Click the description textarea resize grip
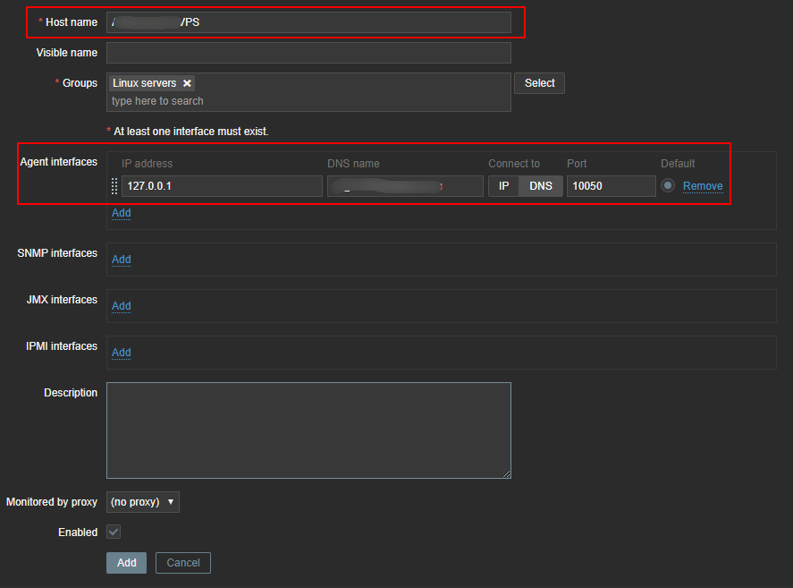Screen dimensions: 793x588 (x=506, y=473)
